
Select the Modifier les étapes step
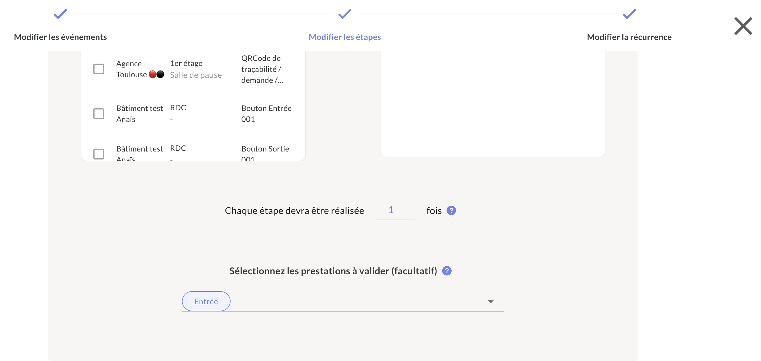point(345,37)
